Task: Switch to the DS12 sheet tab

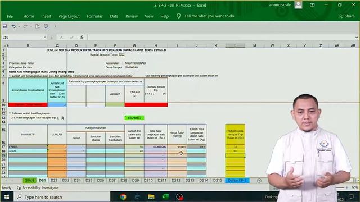Action: pyautogui.click(x=176, y=181)
